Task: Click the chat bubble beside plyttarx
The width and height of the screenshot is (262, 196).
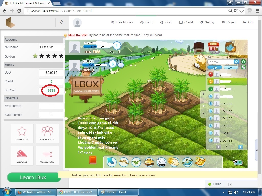Action: 121,65
